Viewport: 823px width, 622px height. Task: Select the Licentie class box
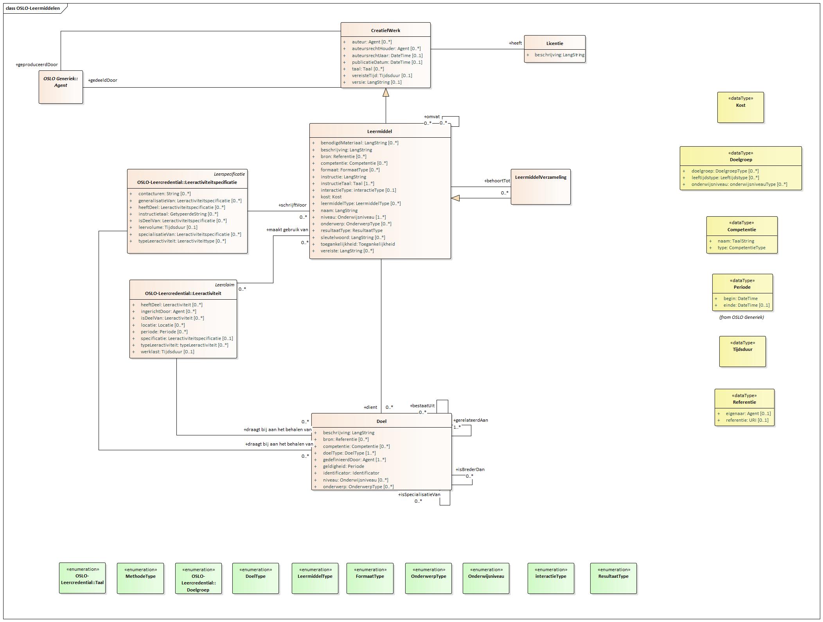[x=554, y=43]
